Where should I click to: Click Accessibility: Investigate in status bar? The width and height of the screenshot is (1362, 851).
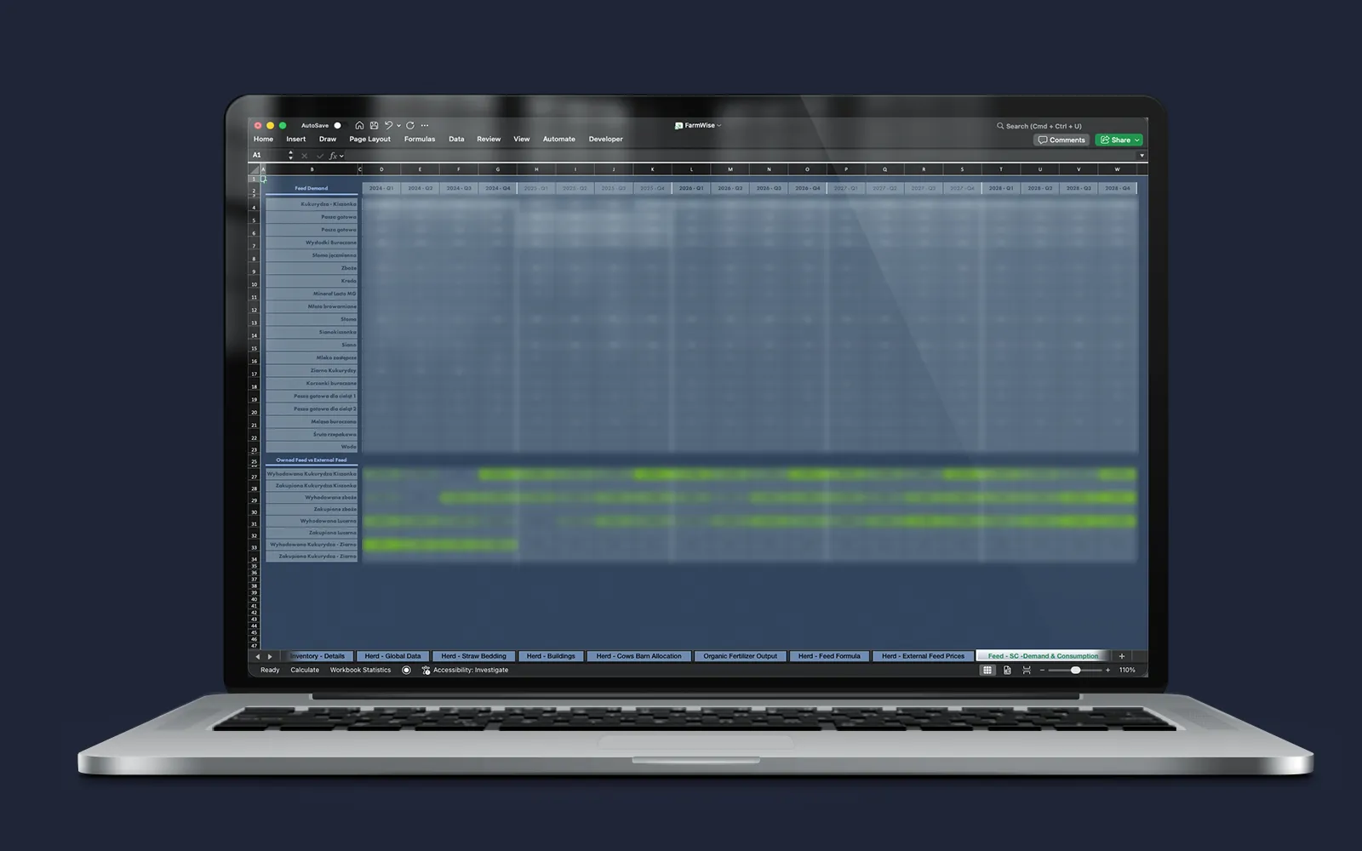click(x=471, y=670)
